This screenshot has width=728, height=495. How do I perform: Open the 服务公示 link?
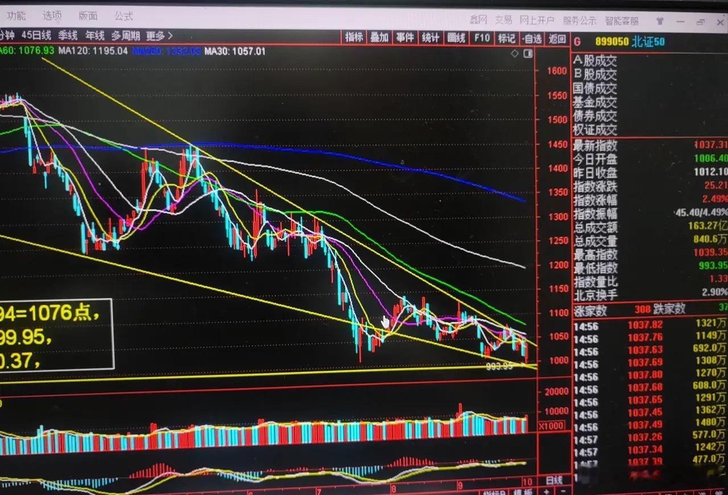click(x=580, y=21)
